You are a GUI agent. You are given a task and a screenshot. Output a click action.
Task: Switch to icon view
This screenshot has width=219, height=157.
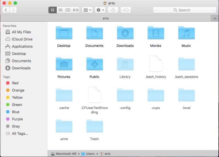click(x=52, y=10)
